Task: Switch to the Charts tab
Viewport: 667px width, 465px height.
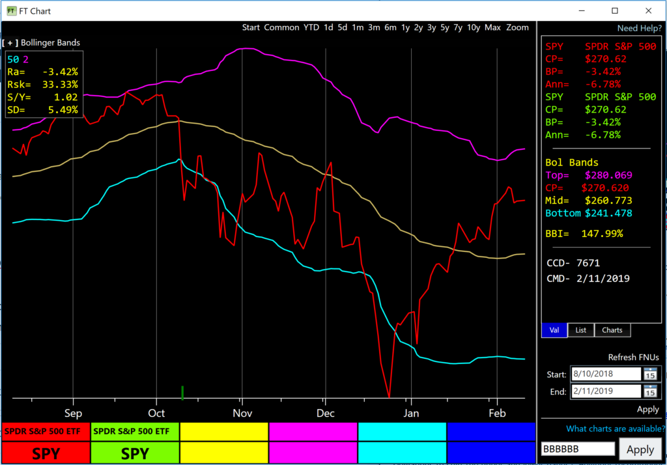Action: click(x=612, y=330)
